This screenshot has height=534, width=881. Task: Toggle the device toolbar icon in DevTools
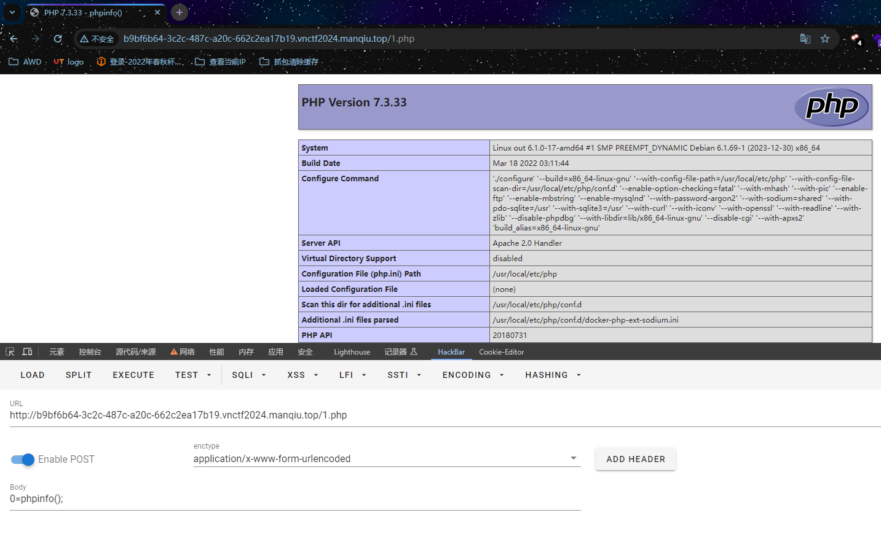tap(27, 351)
